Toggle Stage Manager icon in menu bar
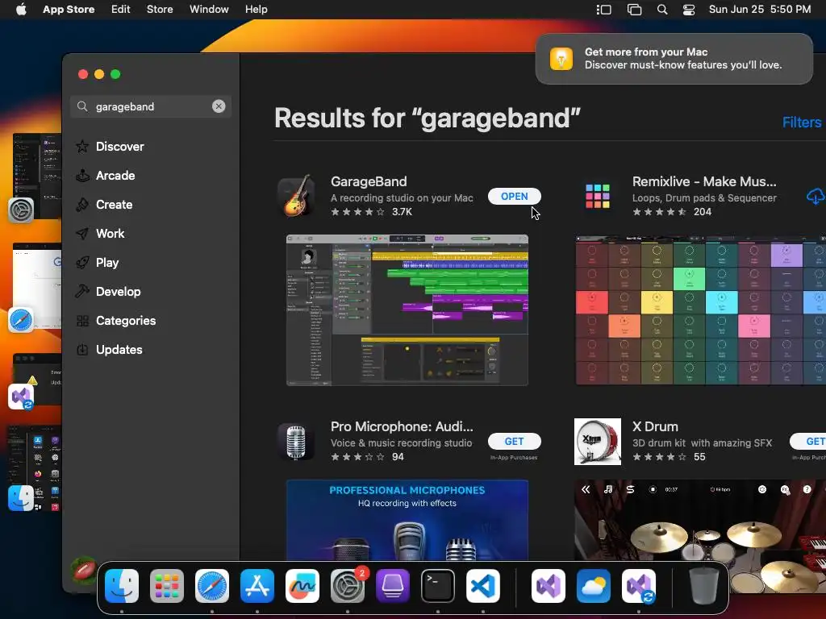 coord(603,10)
